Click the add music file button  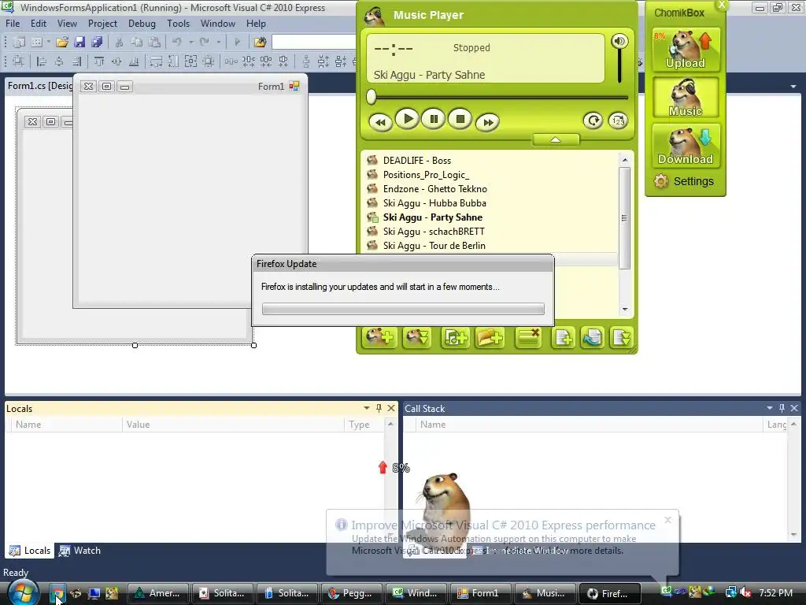(x=456, y=337)
